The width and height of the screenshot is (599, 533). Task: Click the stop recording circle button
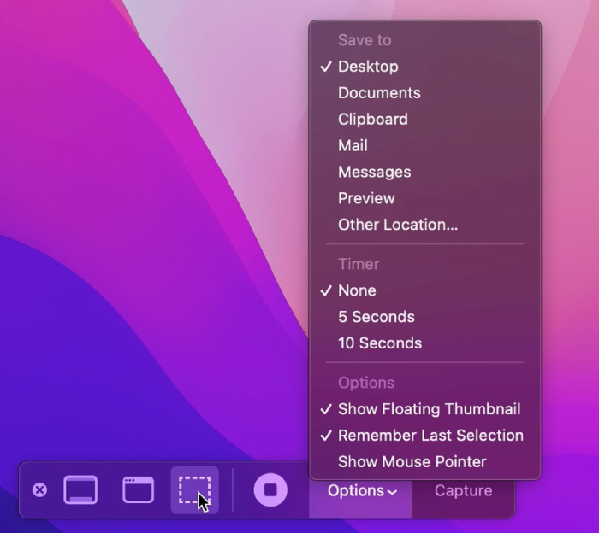pyautogui.click(x=270, y=490)
